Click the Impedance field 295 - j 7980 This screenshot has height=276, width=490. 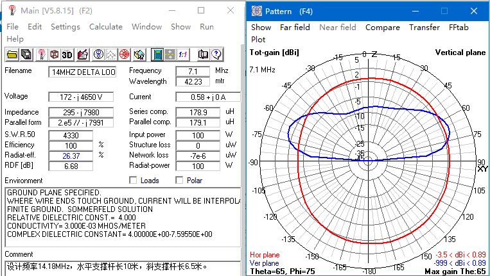coord(81,112)
